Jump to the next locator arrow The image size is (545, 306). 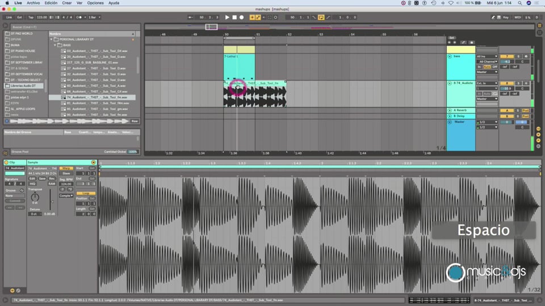click(454, 42)
